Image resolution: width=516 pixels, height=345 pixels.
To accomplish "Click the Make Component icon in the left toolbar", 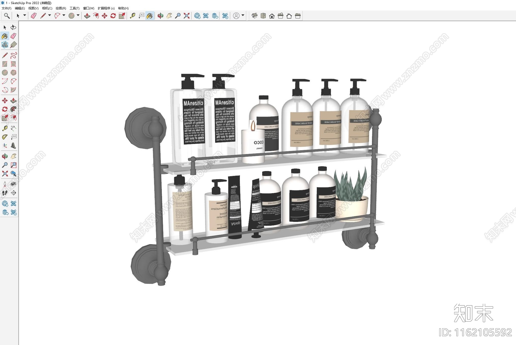I will click(5, 45).
